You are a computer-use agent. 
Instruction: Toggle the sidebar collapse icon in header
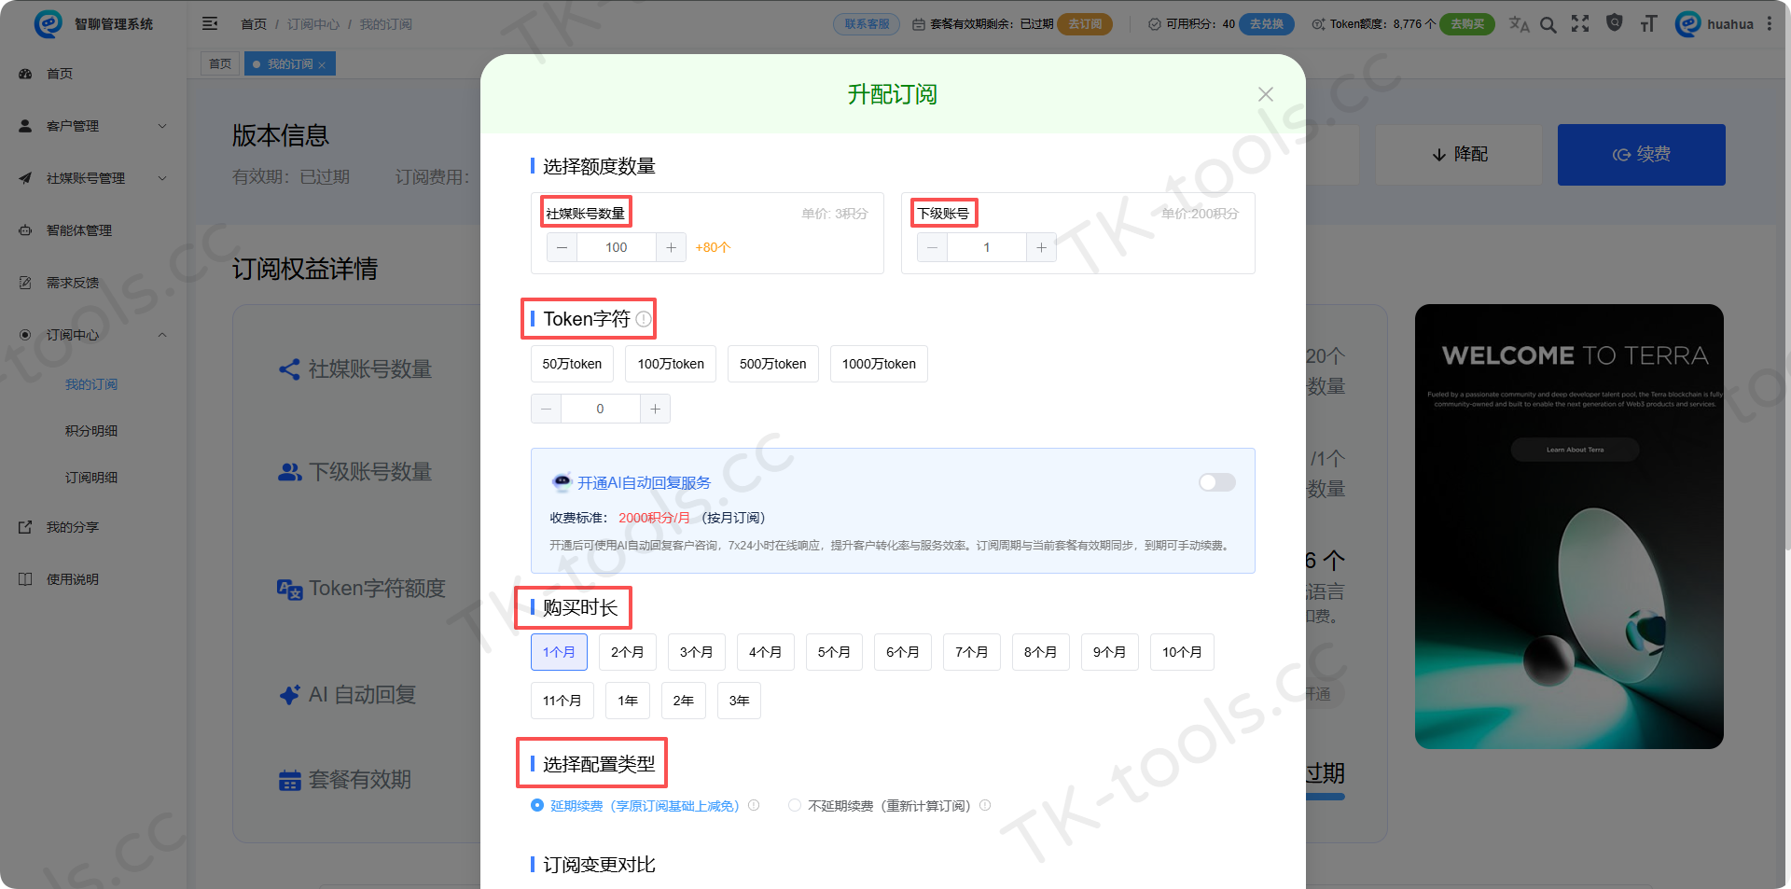[210, 23]
